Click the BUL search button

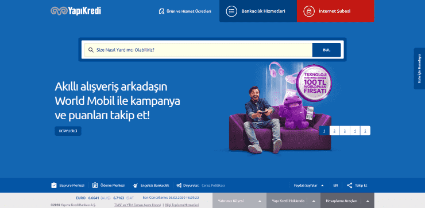click(x=327, y=50)
